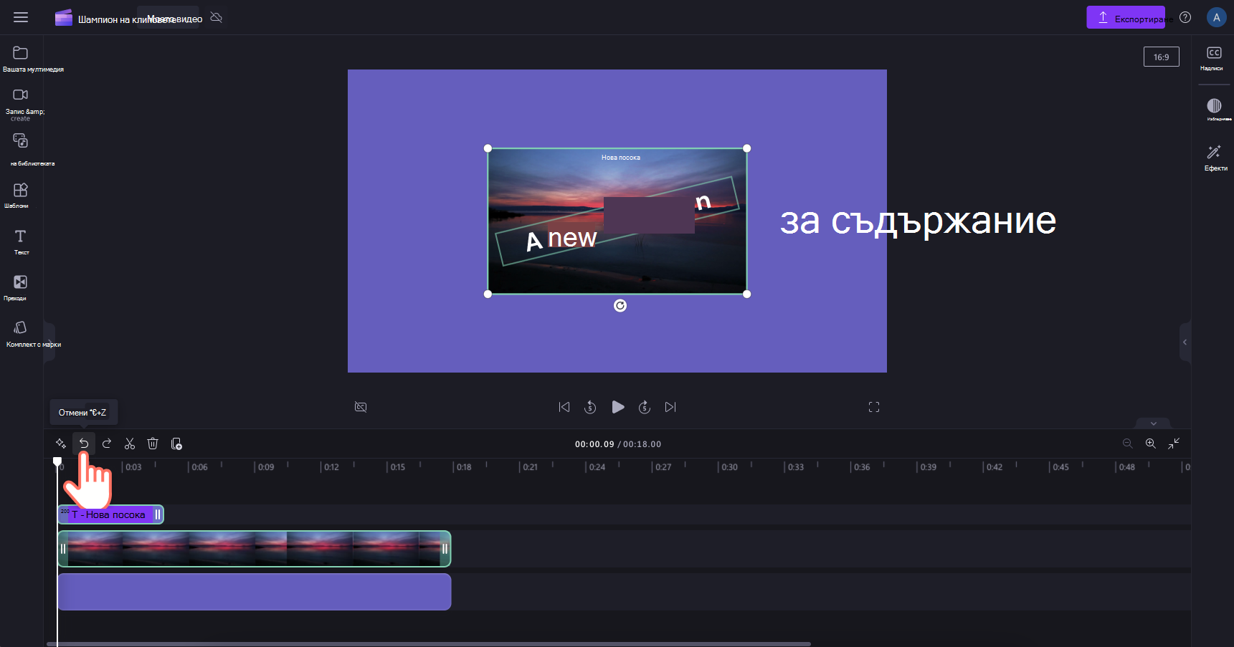Fit the timeline to screen
This screenshot has height=647, width=1234.
click(x=1174, y=444)
